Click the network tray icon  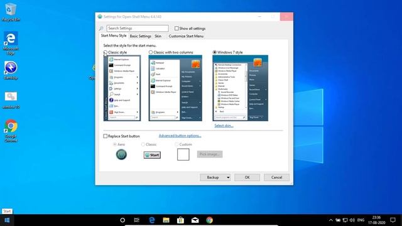point(345,220)
